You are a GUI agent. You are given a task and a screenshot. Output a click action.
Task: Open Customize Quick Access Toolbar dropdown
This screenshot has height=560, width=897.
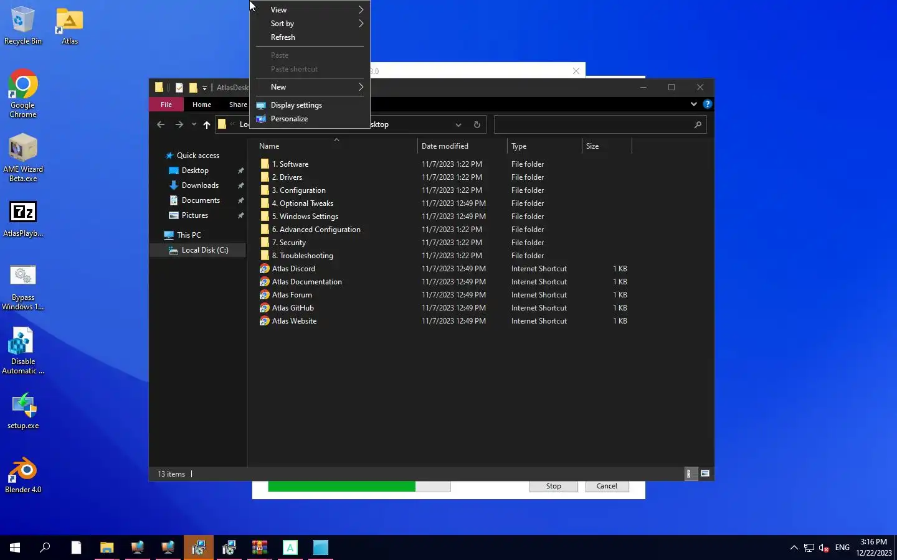click(x=204, y=88)
